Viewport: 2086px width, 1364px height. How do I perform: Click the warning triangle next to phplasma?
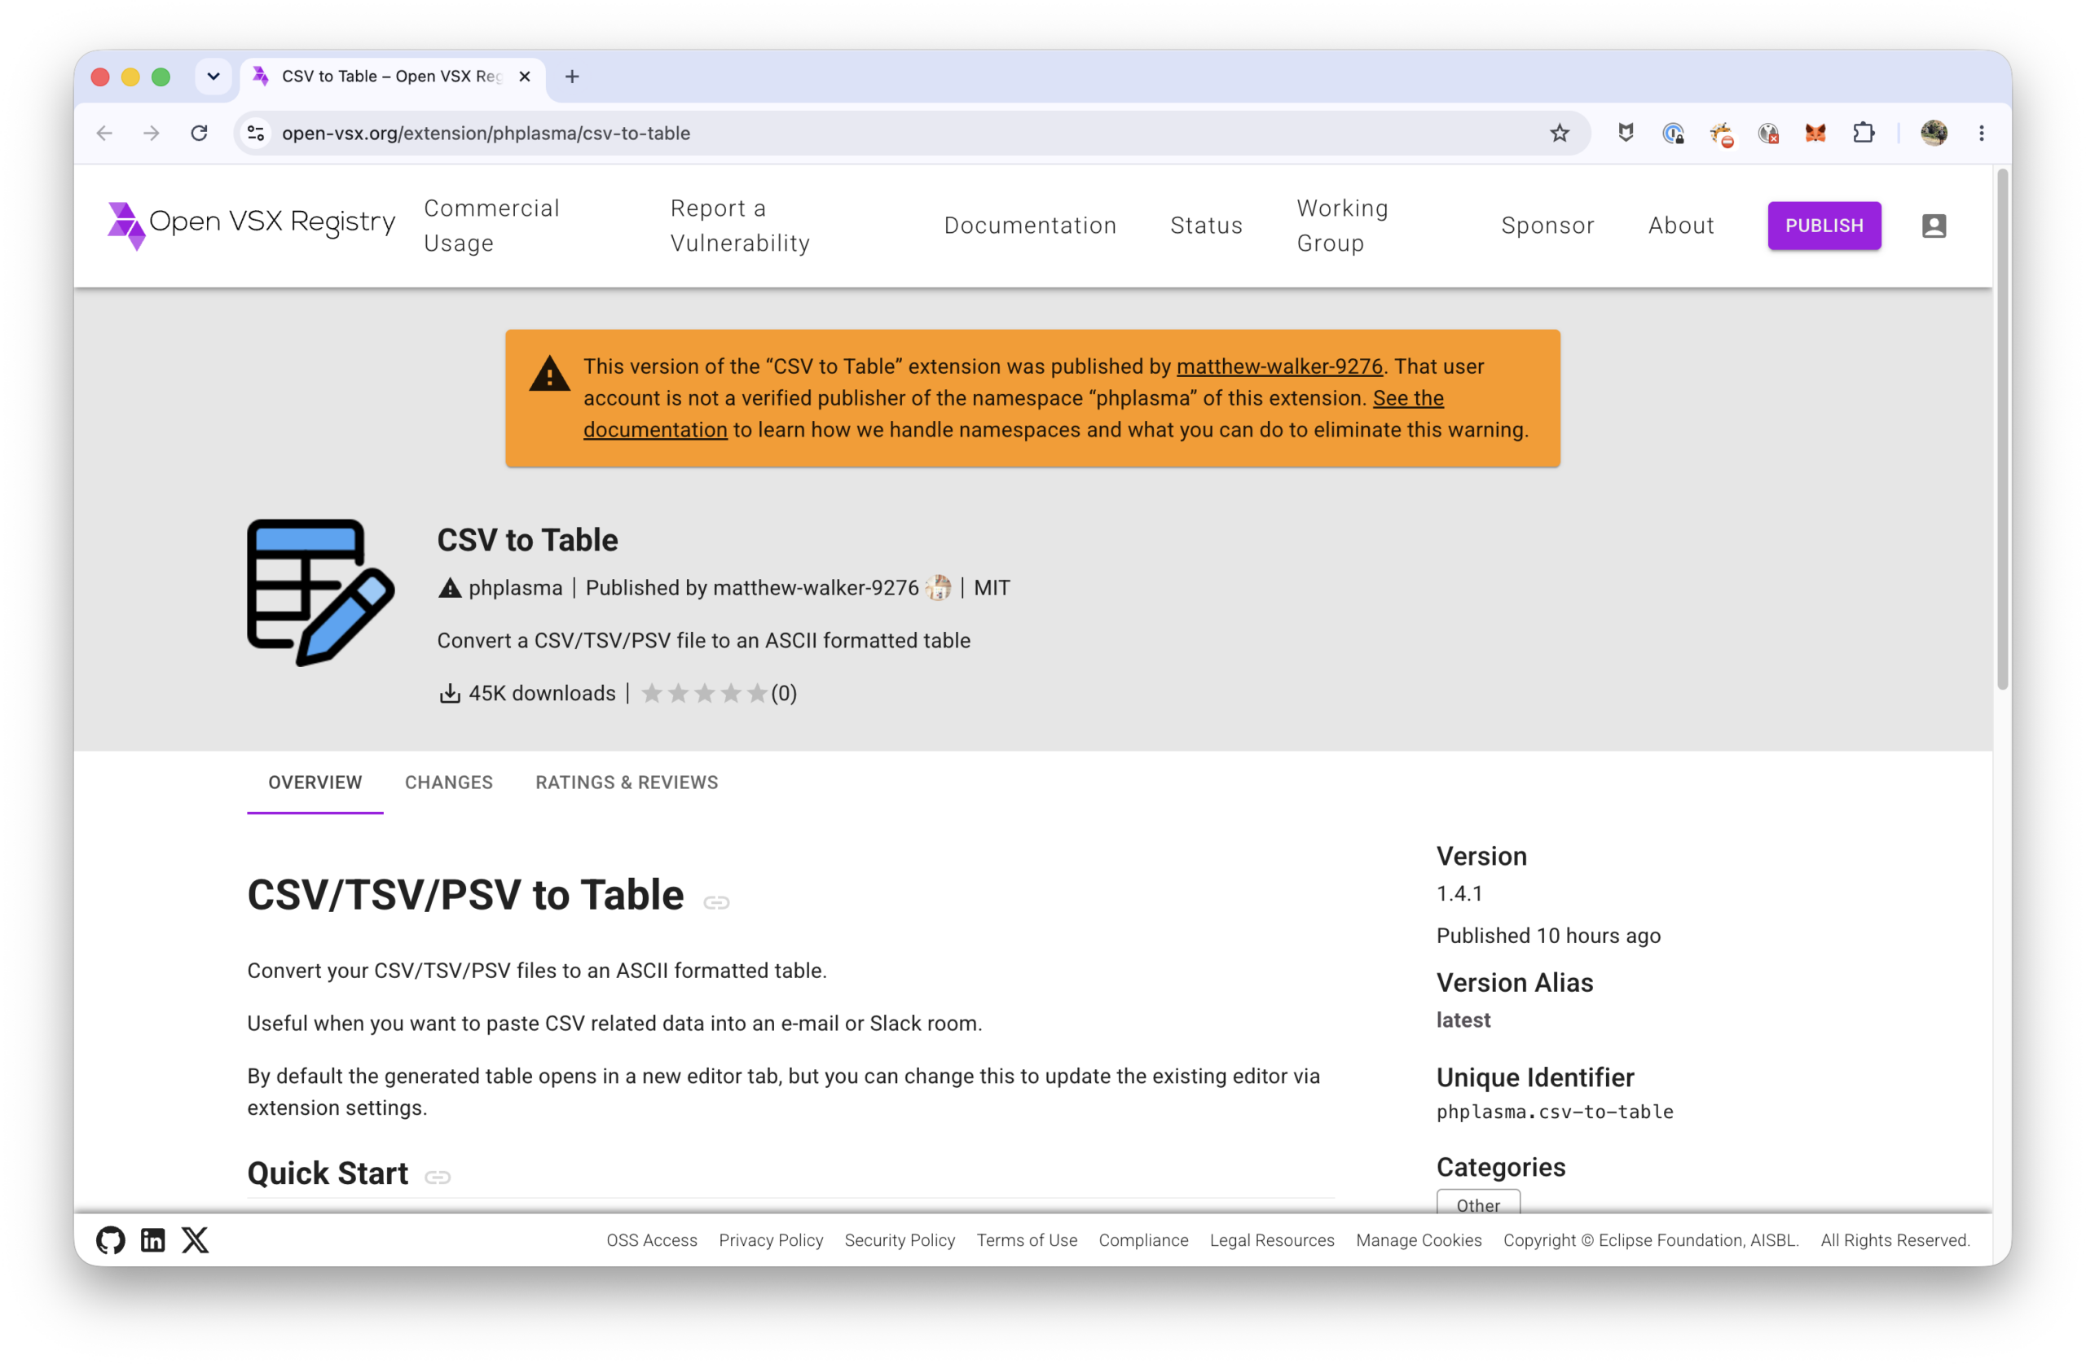[x=450, y=588]
